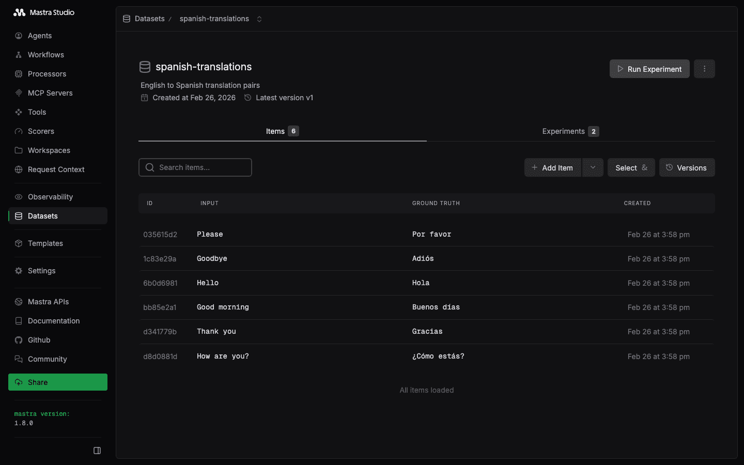Open the Scorers gauge icon
The width and height of the screenshot is (744, 465).
coord(19,131)
